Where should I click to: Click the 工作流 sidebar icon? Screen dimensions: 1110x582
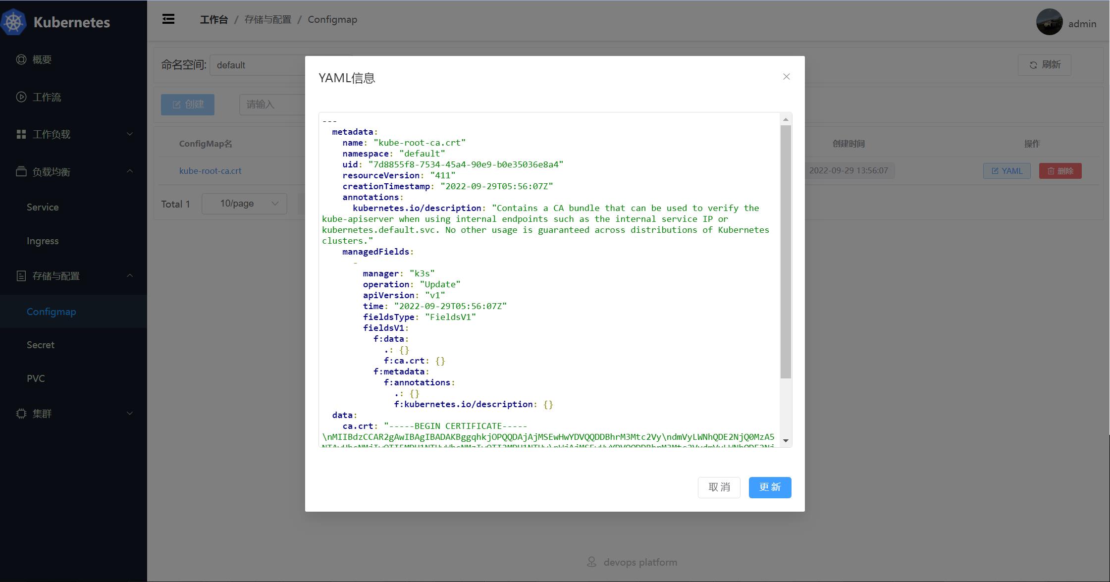pyautogui.click(x=21, y=96)
